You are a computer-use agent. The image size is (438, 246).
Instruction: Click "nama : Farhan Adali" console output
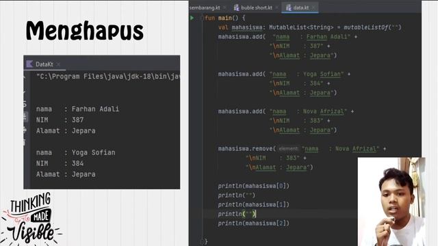(77, 109)
